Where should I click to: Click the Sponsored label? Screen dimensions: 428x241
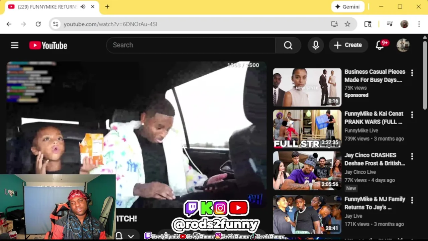click(x=356, y=95)
